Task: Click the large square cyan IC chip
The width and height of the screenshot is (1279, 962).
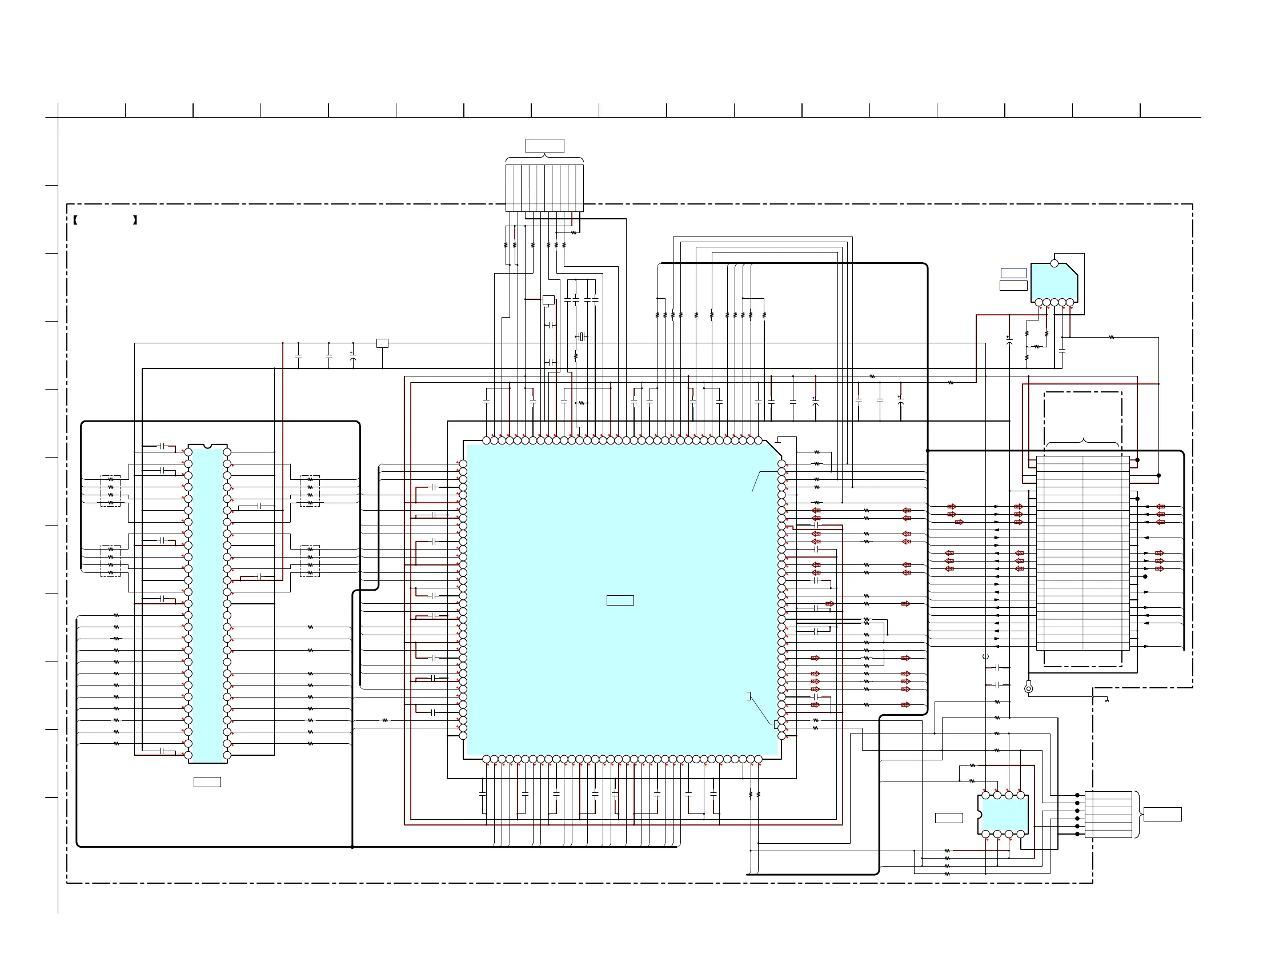Action: [x=622, y=599]
